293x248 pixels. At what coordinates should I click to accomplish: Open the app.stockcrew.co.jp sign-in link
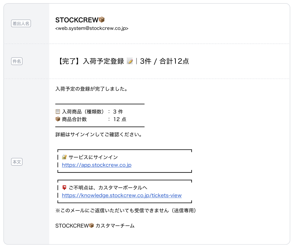click(96, 165)
